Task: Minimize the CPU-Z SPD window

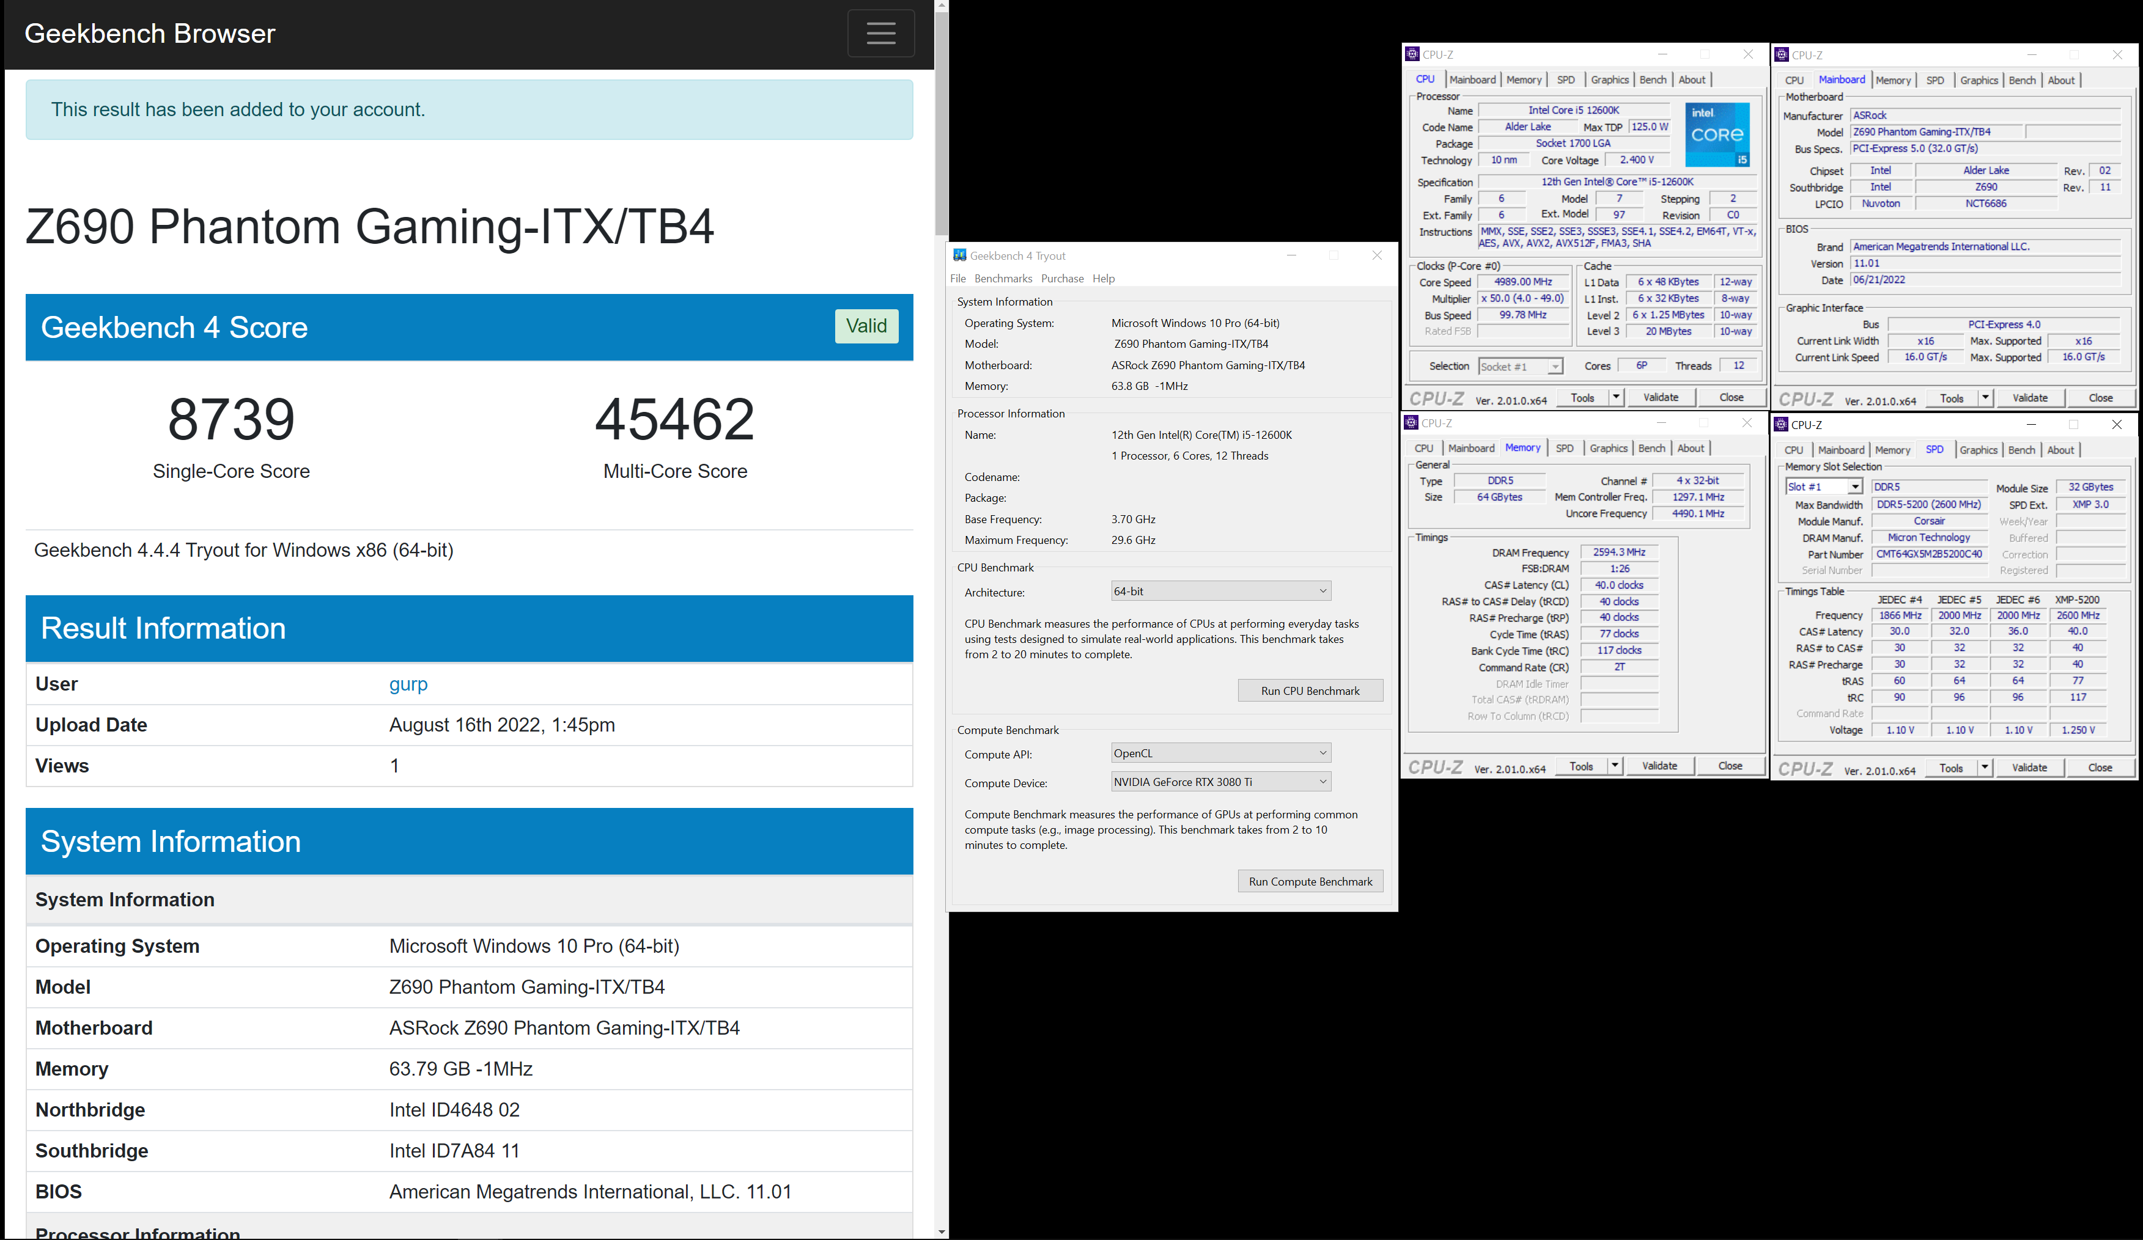Action: [2031, 424]
